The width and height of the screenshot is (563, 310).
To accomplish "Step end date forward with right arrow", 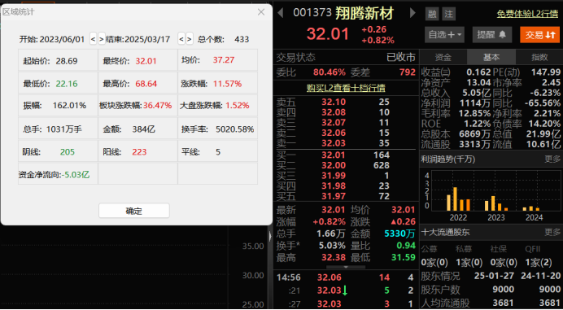I will [190, 39].
